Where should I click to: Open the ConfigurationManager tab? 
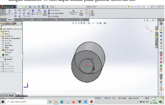coord(8,24)
